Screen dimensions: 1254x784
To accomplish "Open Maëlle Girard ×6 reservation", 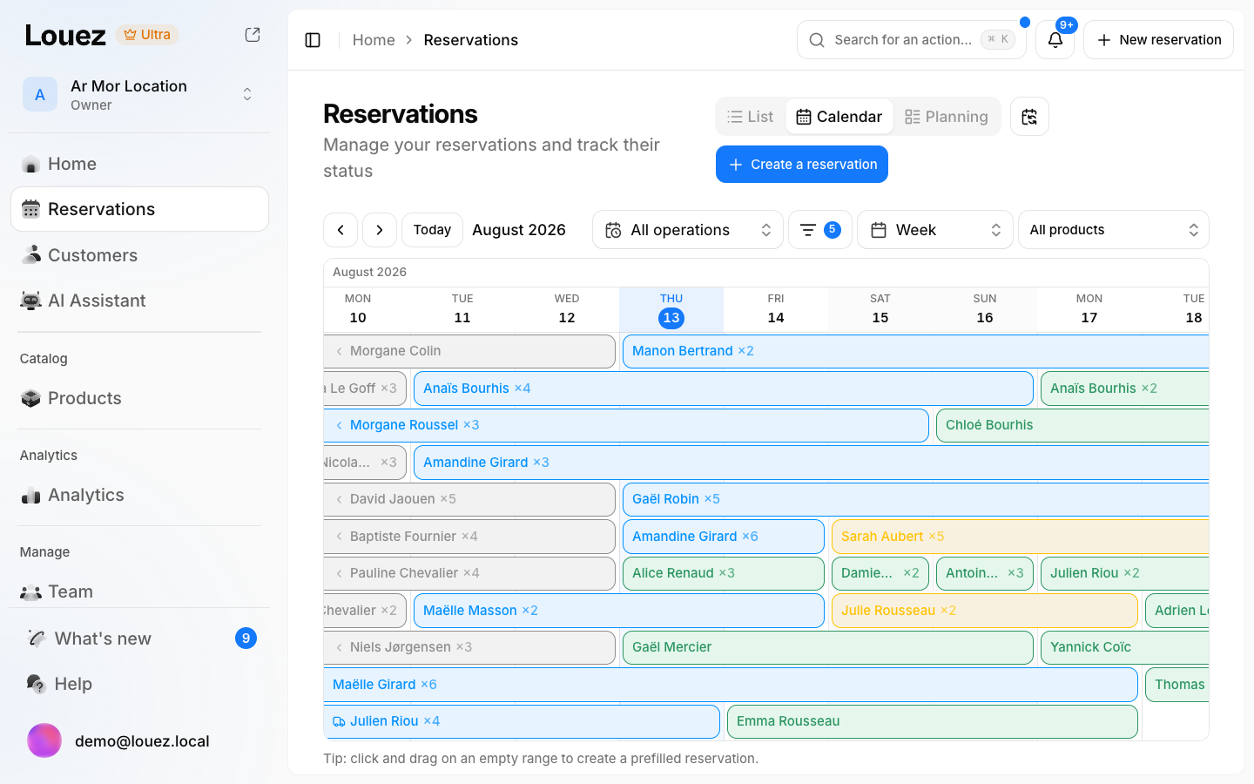I will [731, 685].
